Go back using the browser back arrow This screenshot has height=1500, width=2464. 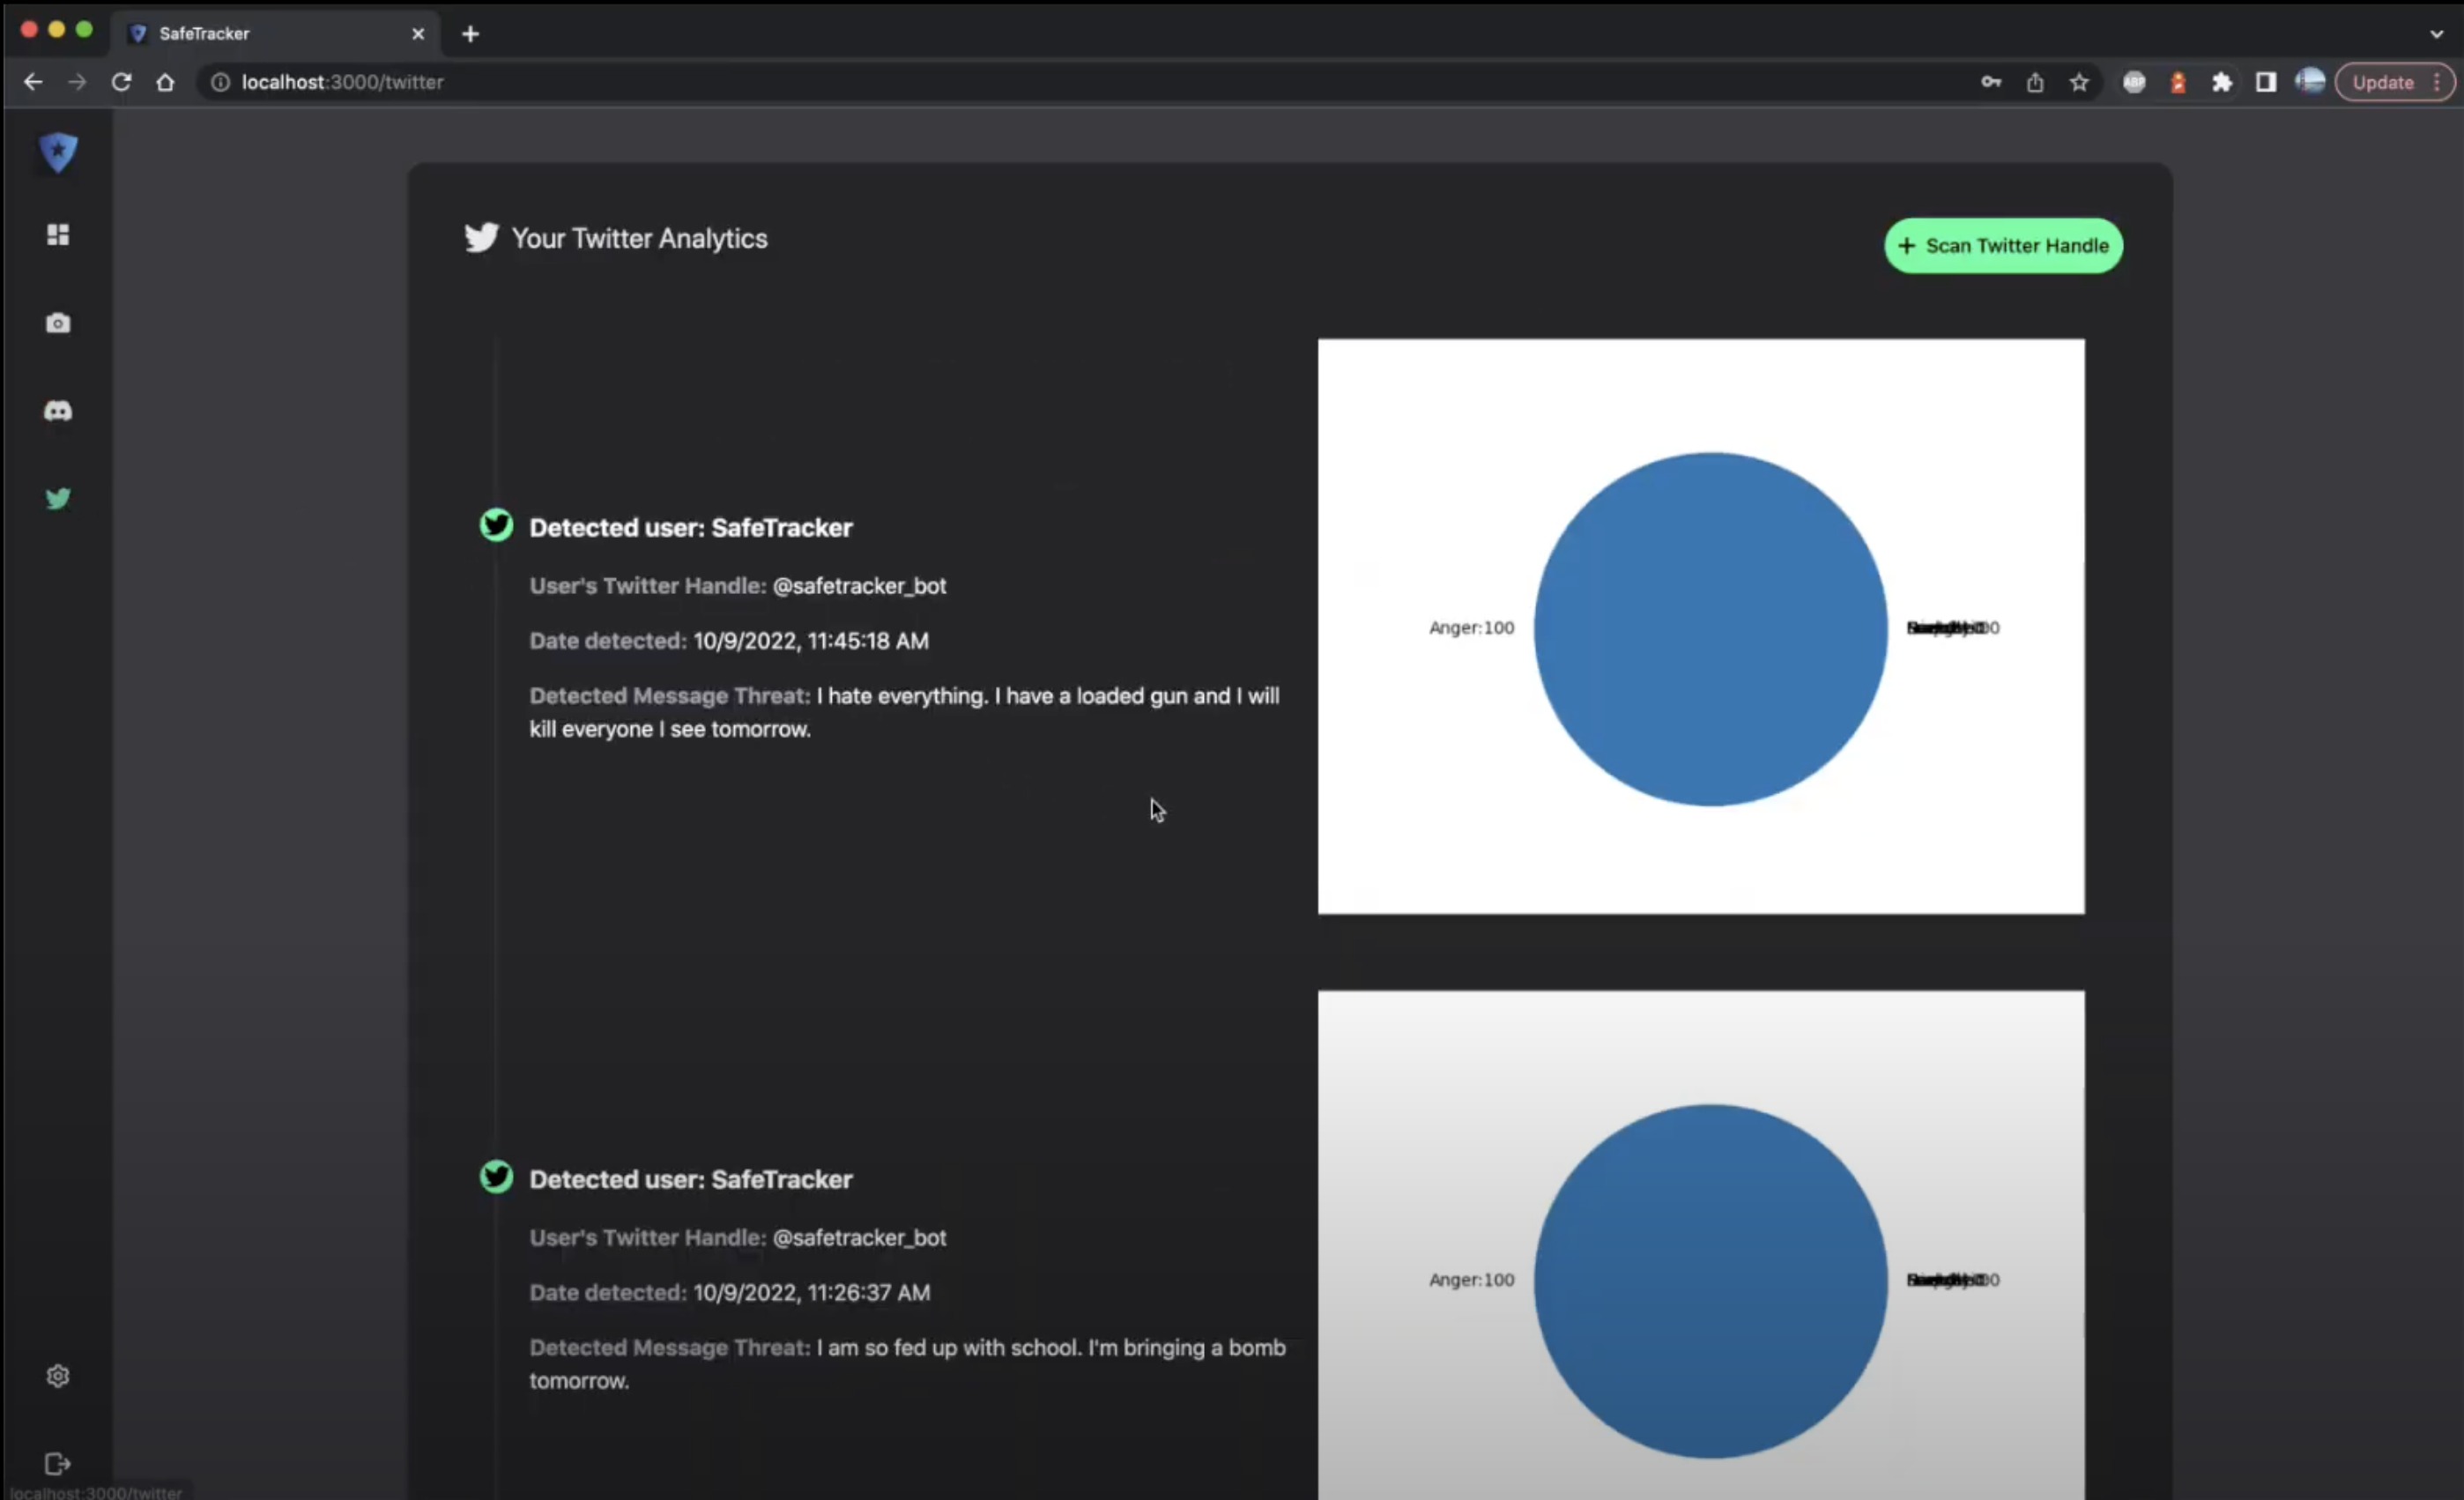click(33, 82)
